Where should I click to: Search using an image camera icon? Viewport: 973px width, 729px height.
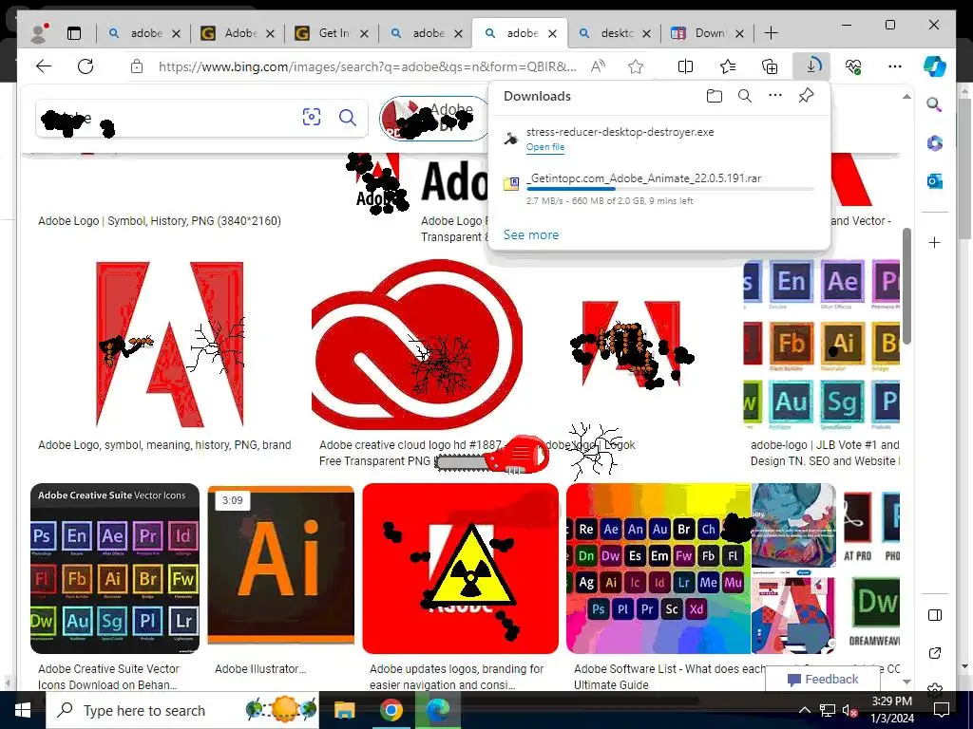click(312, 117)
